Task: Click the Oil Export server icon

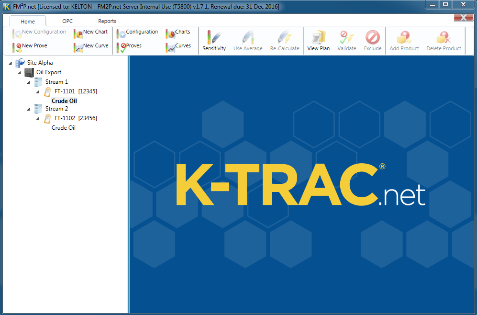Action: [29, 72]
